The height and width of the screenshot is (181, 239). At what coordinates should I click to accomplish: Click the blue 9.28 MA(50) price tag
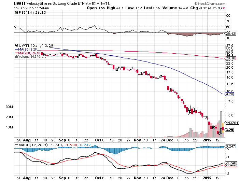click(229, 94)
